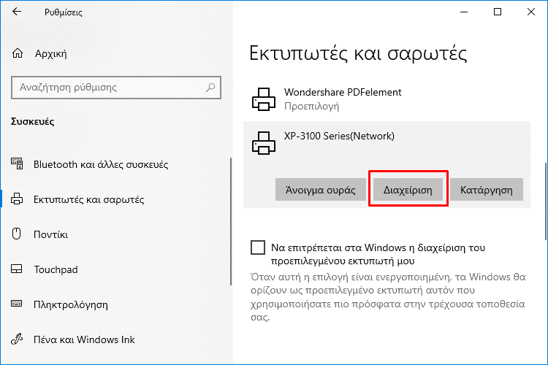The image size is (548, 365).
Task: Click the XP-3100 Series printer icon
Action: [x=264, y=143]
